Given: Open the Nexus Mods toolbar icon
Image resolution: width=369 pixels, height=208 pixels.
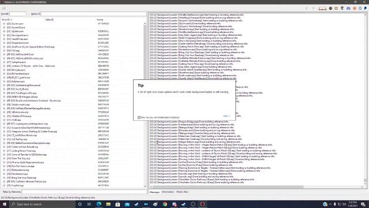Looking at the screenshot, I should [x=330, y=8].
